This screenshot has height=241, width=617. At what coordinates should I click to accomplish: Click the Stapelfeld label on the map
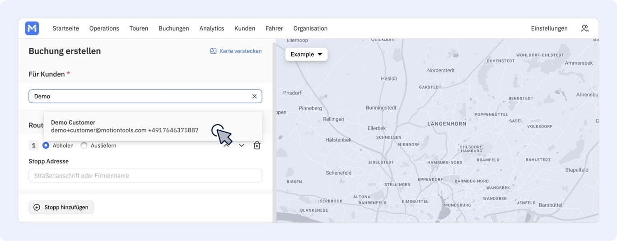pyautogui.click(x=577, y=170)
